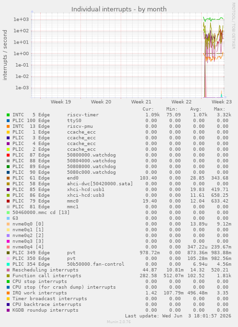The height and width of the screenshot is (327, 238).
Task: Click the pink Rescheduling interrupts swatch
Action: click(x=8, y=270)
